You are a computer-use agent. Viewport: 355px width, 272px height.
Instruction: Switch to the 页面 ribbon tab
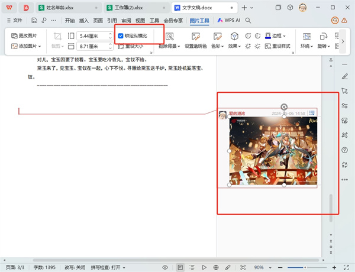(x=98, y=21)
